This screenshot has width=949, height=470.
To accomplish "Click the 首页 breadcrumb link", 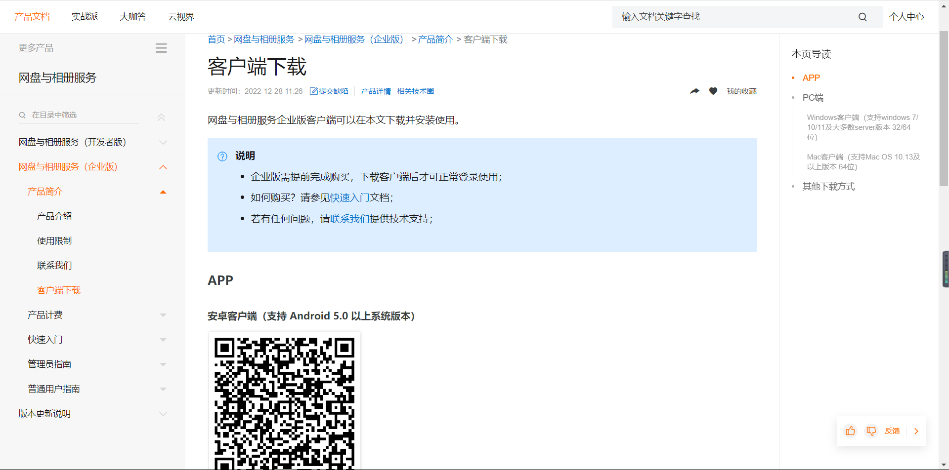I will tap(216, 39).
